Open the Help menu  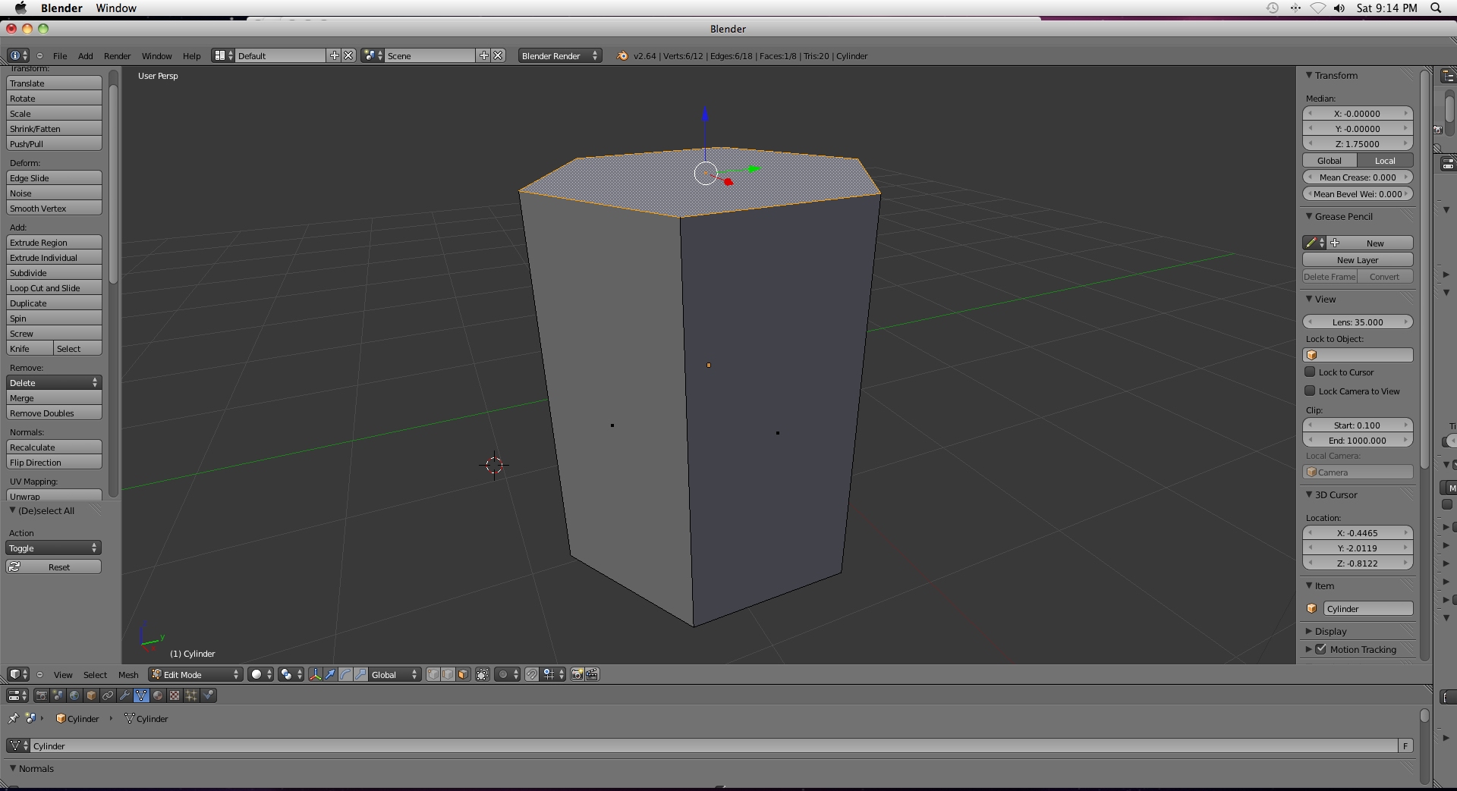click(x=192, y=55)
